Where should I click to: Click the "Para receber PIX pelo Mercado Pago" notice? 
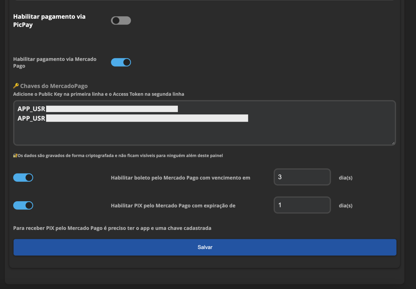pyautogui.click(x=112, y=228)
